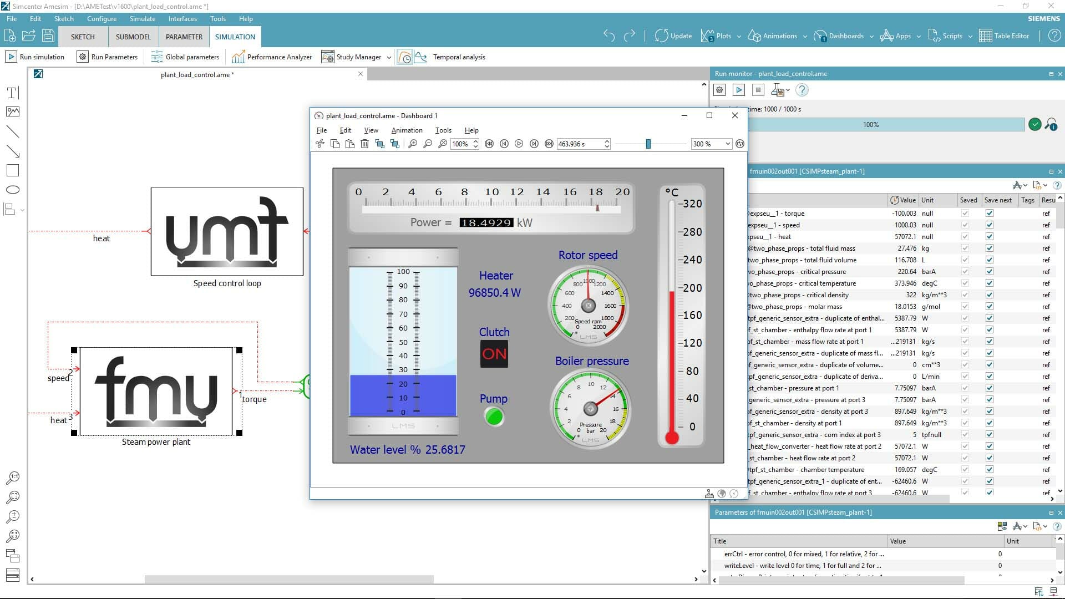Image resolution: width=1065 pixels, height=599 pixels.
Task: Open the Performance Analyzer
Action: (x=238, y=56)
